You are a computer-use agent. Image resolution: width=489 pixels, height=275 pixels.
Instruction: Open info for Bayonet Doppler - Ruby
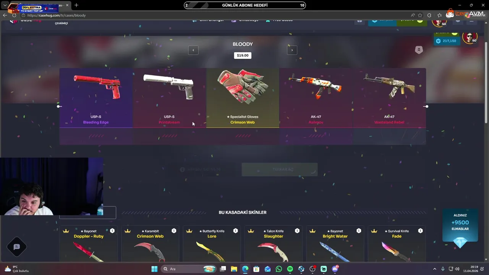pos(112,231)
